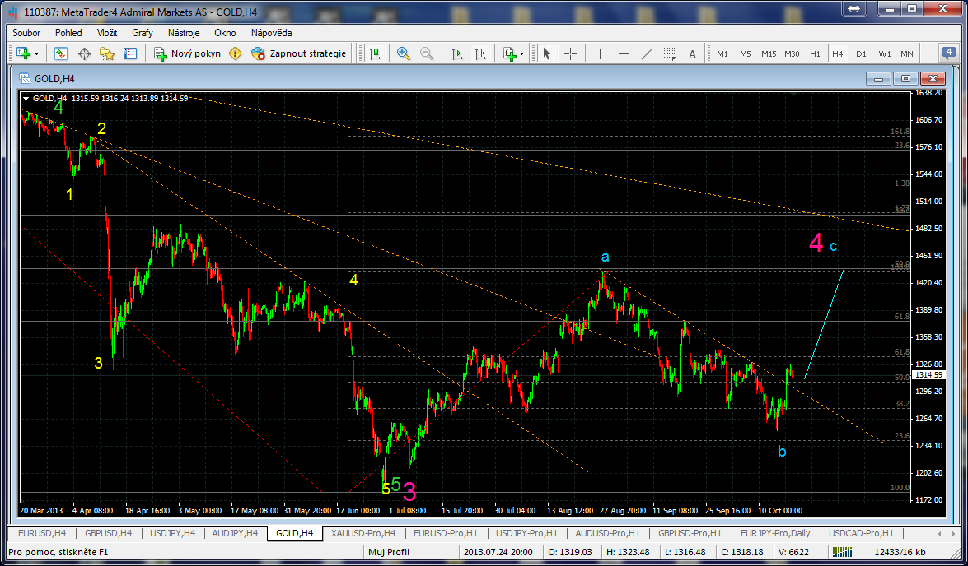Screen dimensions: 968x566
Task: Open the Grafy menu
Action: pyautogui.click(x=143, y=33)
